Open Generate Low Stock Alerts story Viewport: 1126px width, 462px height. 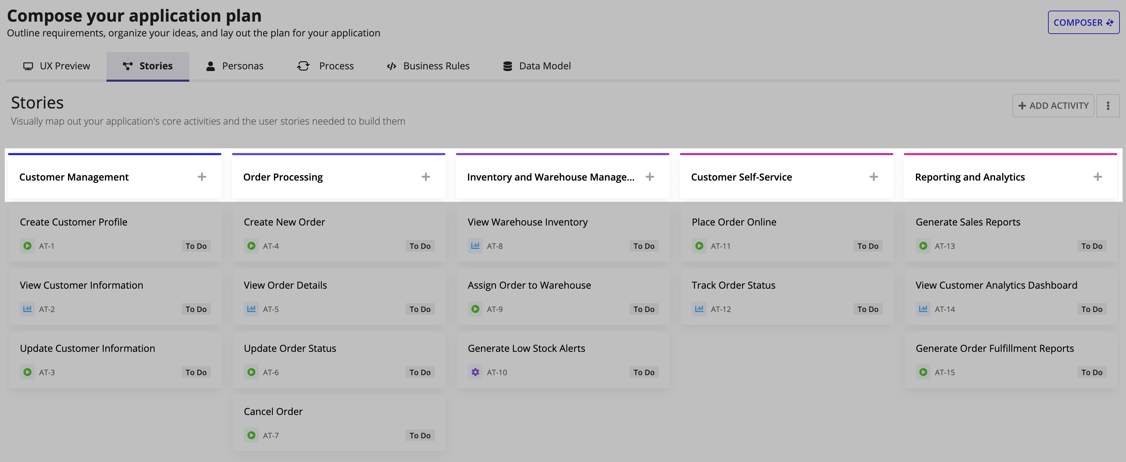pos(563,360)
